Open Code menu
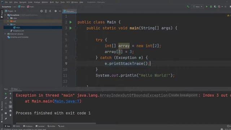Image resolution: width=231 pixels, height=130 pixels. tap(30, 2)
